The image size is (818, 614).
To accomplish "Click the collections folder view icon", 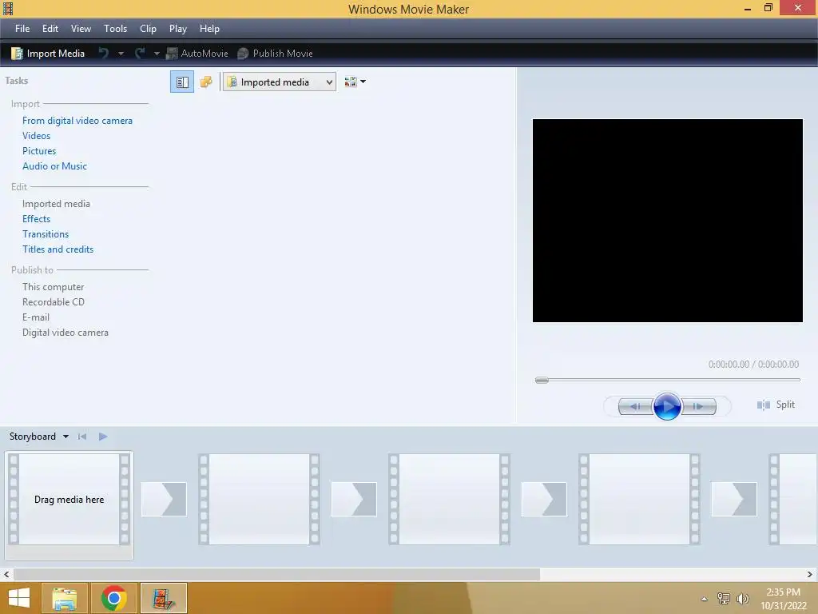I will click(x=206, y=82).
